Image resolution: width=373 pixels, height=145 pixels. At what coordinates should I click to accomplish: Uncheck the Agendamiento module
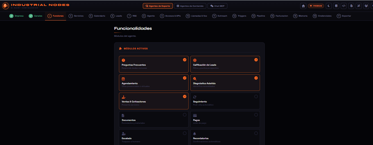coord(185,78)
